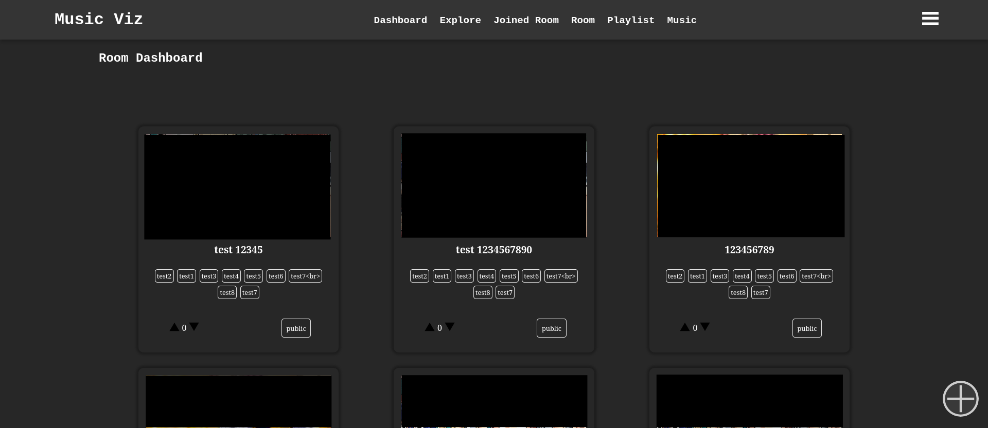The height and width of the screenshot is (428, 988).
Task: Select tag test4 on 'test 1234567890' card
Action: pos(487,276)
